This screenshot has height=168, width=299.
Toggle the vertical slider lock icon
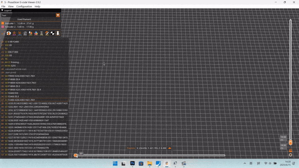click(291, 150)
